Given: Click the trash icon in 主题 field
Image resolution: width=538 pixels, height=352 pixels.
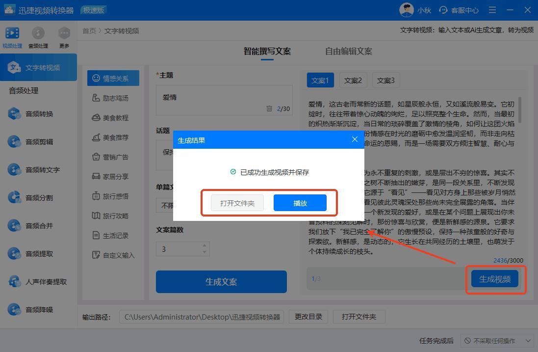Looking at the screenshot, I should pyautogui.click(x=269, y=108).
